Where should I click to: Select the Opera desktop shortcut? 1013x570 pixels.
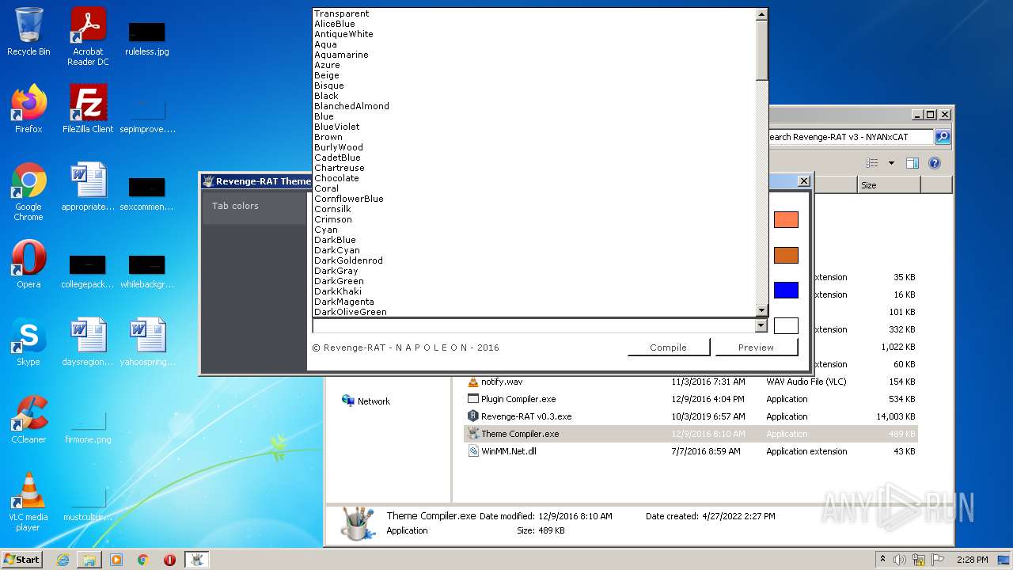point(28,264)
